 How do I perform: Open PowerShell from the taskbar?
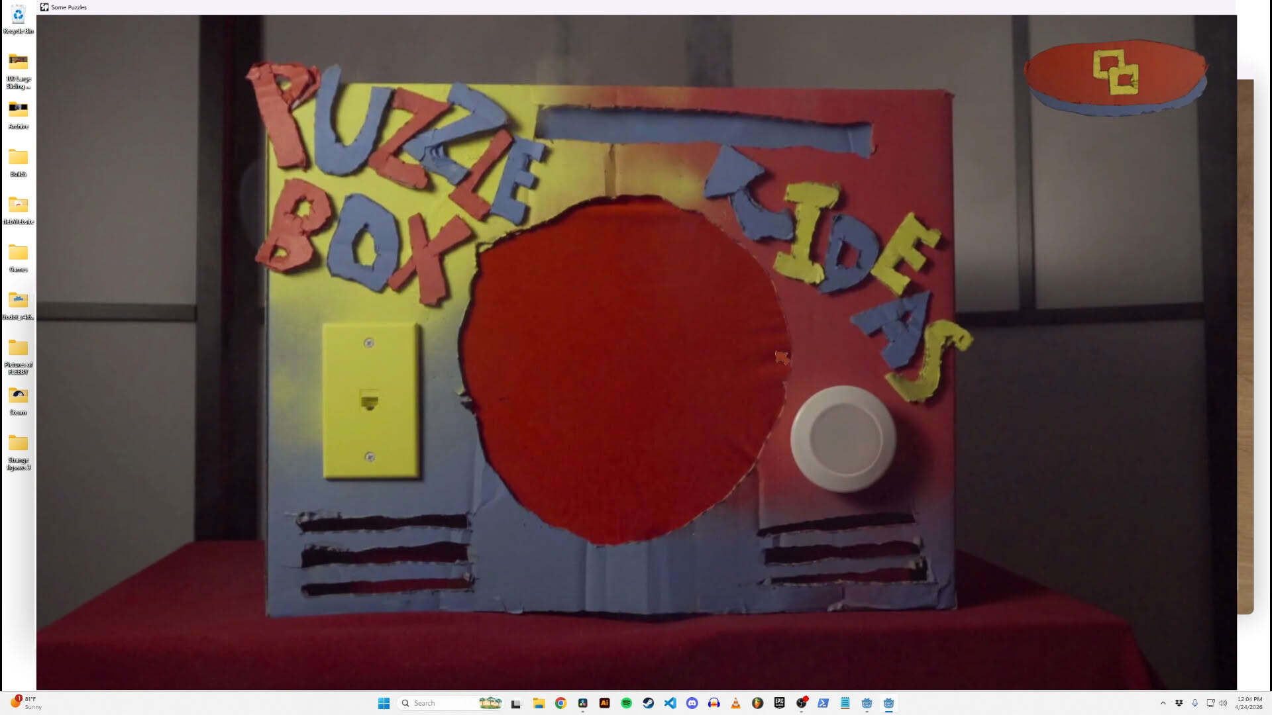tap(823, 703)
